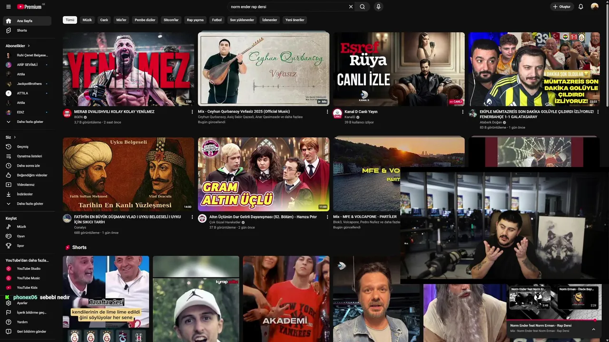Open more options for Ceyhun Qurbansoy mix
The width and height of the screenshot is (609, 342).
click(327, 112)
